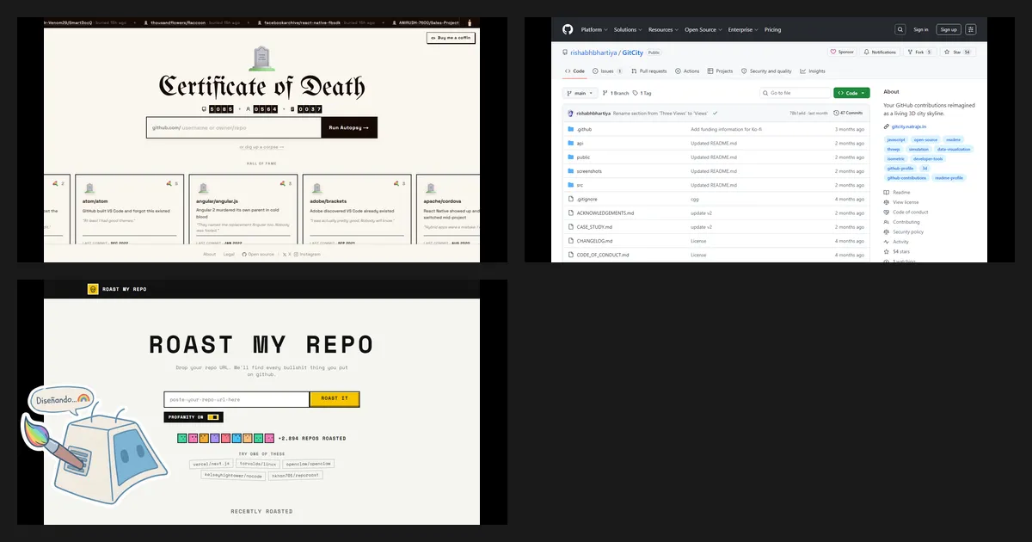
Task: Click the Notifications bell button
Action: coord(878,52)
